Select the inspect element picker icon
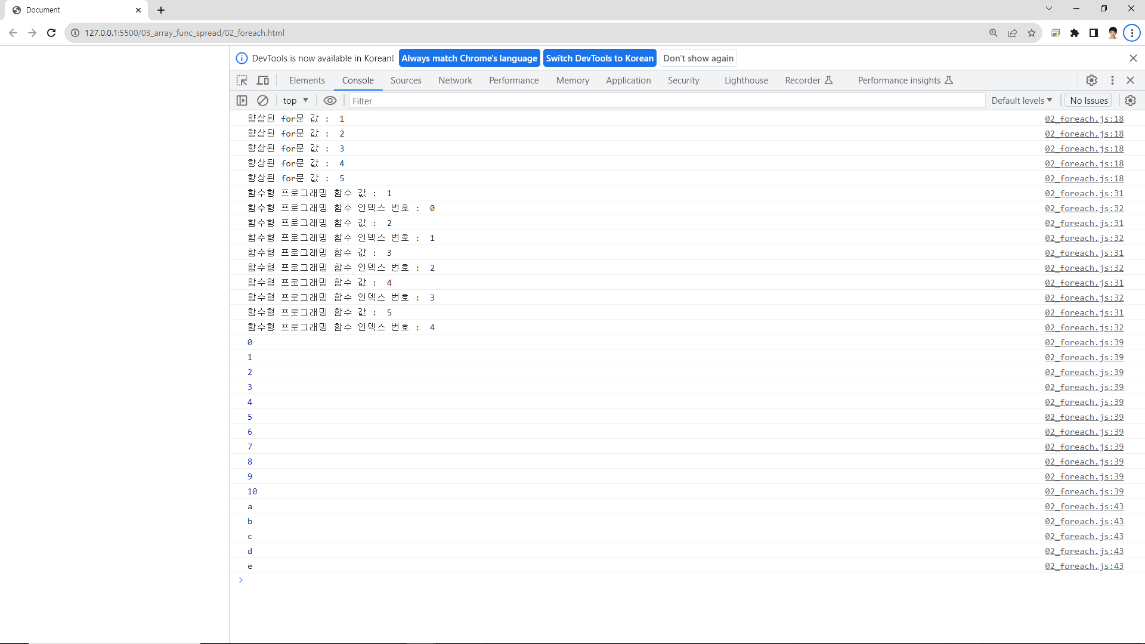 [x=242, y=80]
